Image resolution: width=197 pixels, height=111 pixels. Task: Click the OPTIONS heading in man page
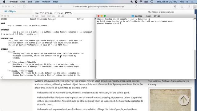(x=5, y=49)
